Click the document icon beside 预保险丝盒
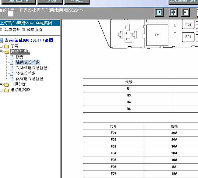The height and width of the screenshot is (178, 198). tap(12, 73)
